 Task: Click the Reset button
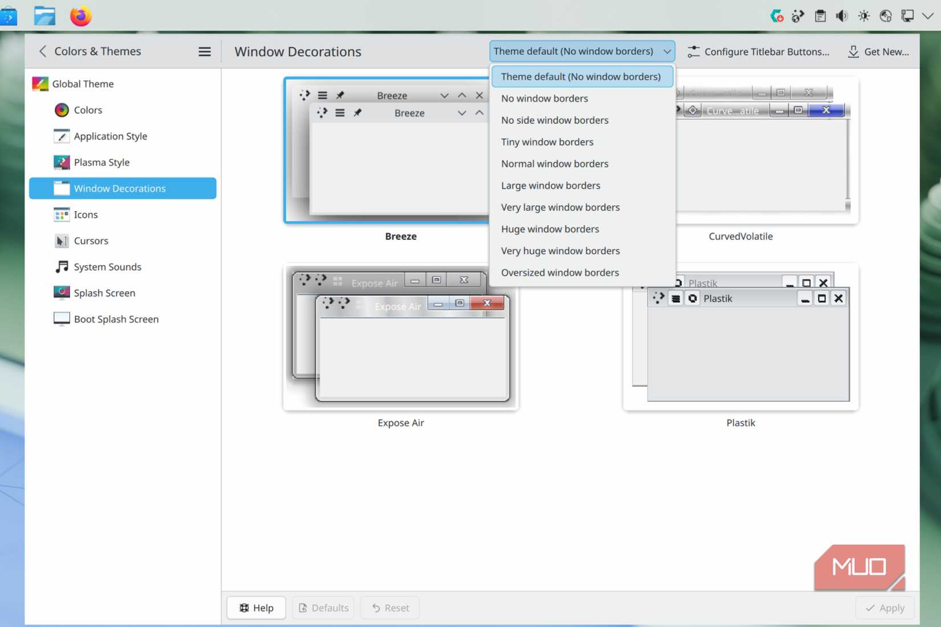pos(390,608)
